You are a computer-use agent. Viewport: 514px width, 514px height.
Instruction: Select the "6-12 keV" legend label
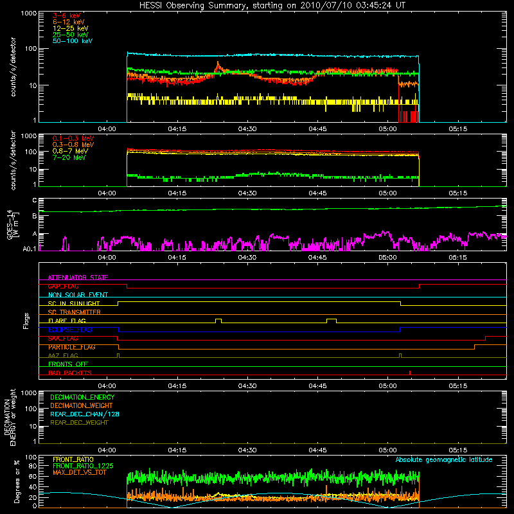[x=69, y=22]
